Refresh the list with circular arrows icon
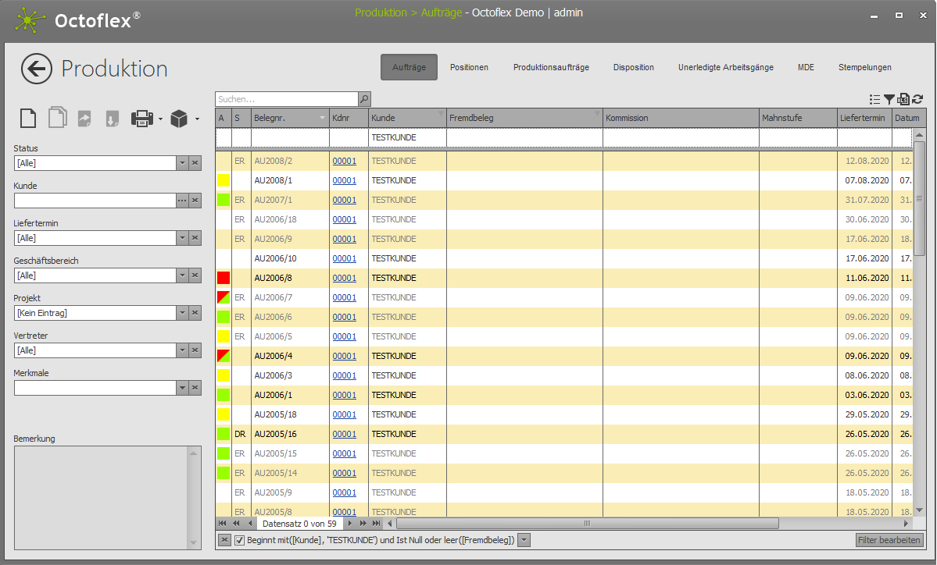937x565 pixels. (917, 99)
